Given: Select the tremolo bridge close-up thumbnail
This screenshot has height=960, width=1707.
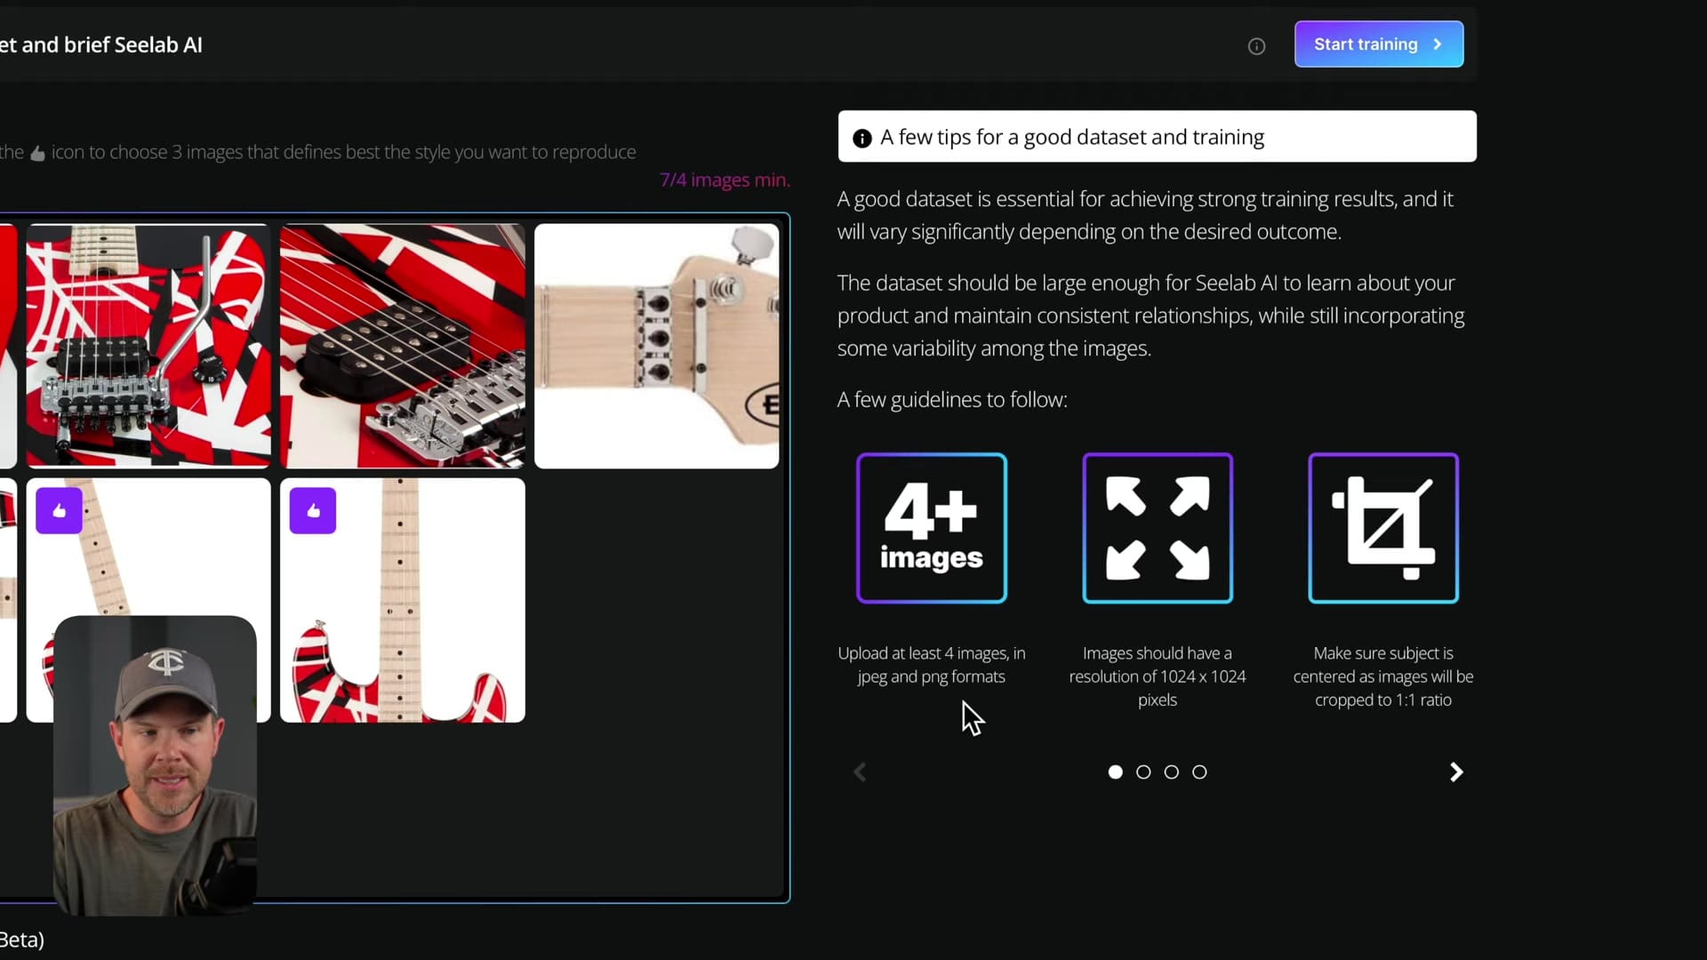Looking at the screenshot, I should 148,346.
